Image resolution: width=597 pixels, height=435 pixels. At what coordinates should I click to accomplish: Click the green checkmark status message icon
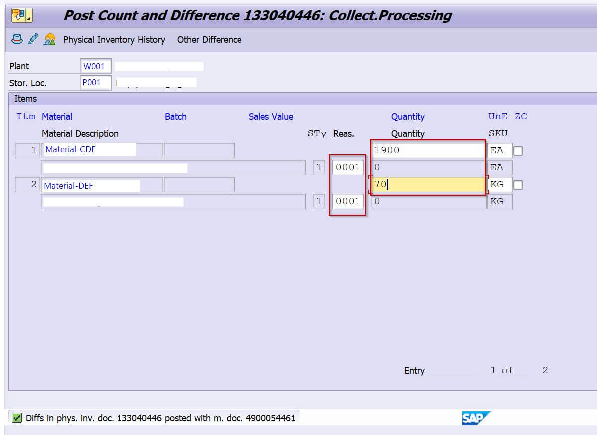(x=17, y=418)
